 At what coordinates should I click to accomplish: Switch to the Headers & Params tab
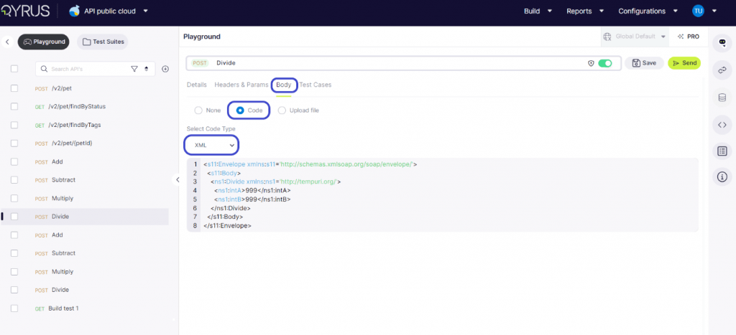241,85
